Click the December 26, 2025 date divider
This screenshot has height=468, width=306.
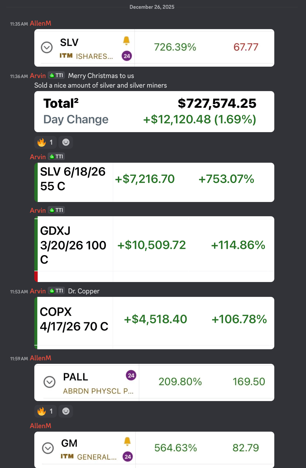152,7
